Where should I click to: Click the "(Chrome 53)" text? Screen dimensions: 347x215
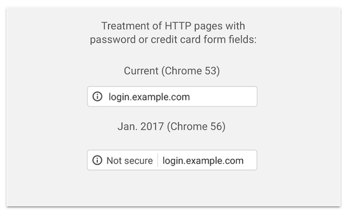[x=190, y=71]
